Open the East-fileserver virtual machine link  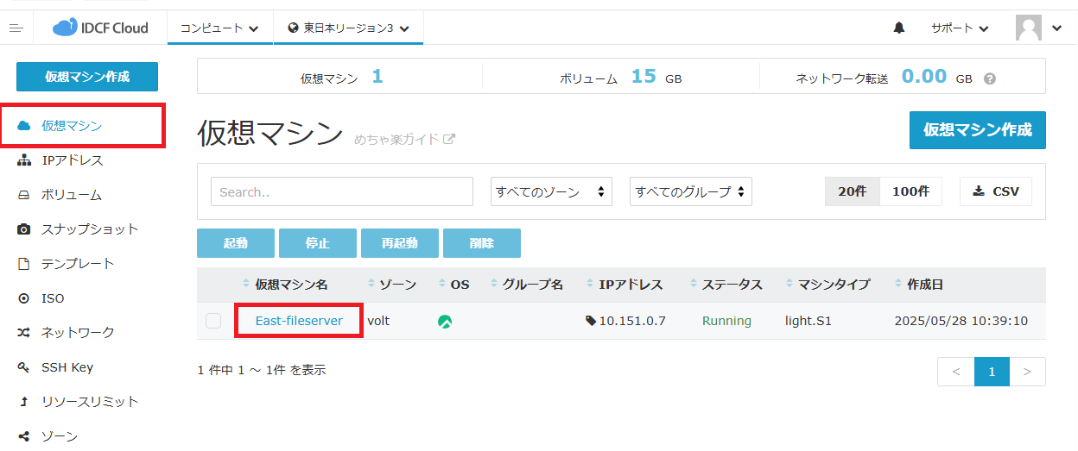(x=299, y=321)
